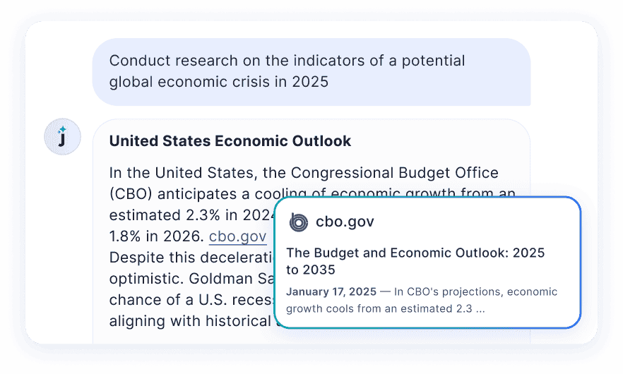This screenshot has height=374, width=623.
Task: Click the teal sparkle on the assistant avatar
Action: tap(62, 130)
